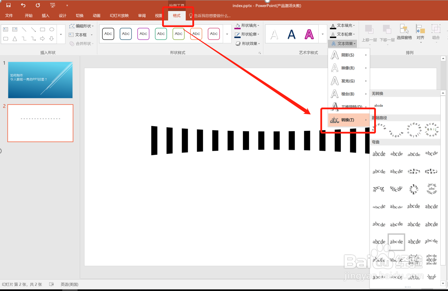Switch to the 幻灯片放映 tab
This screenshot has width=448, height=291.
[x=119, y=16]
